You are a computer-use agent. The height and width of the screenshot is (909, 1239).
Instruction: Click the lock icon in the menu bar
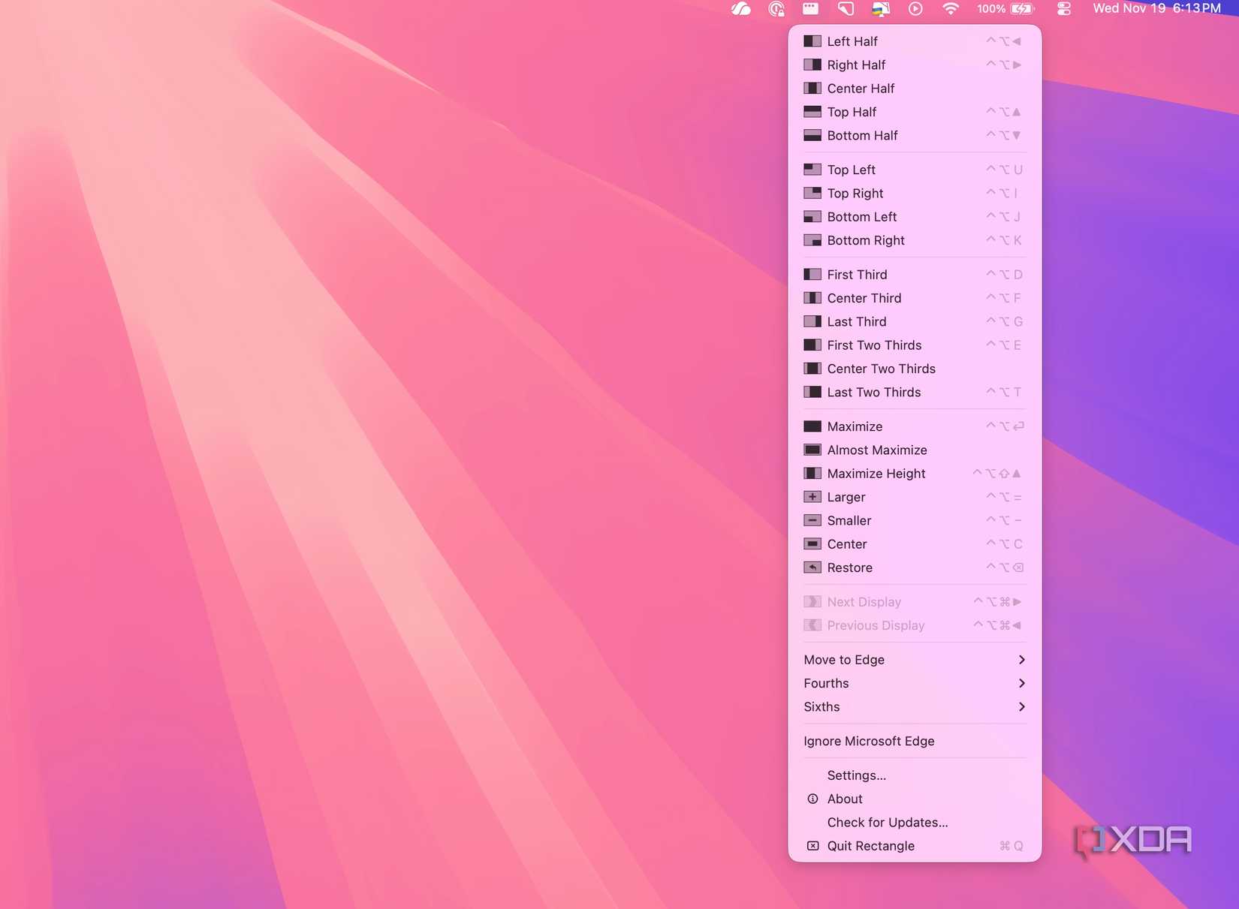pos(776,9)
